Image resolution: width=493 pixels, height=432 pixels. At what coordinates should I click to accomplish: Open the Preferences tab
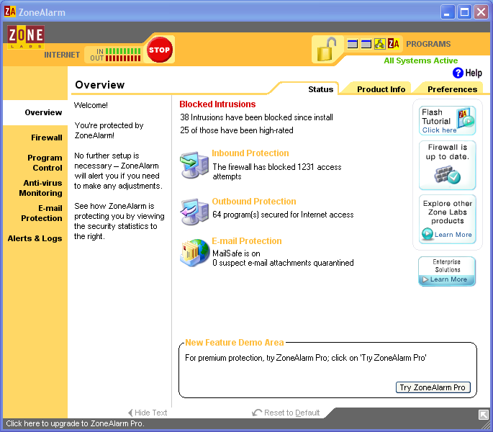(452, 89)
